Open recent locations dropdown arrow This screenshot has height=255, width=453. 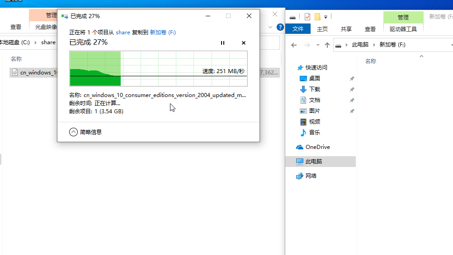(318, 45)
